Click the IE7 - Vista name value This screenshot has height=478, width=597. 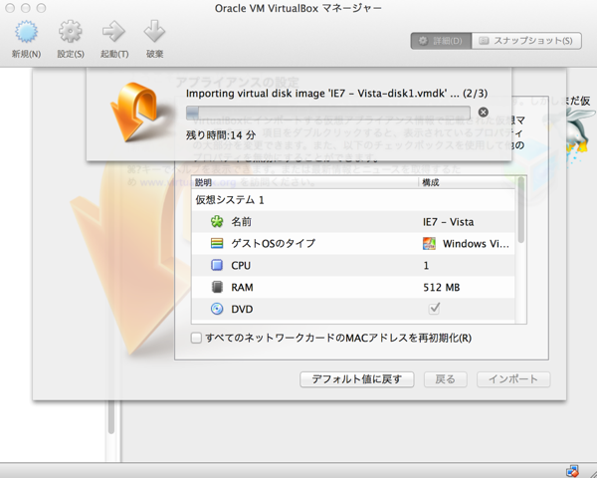(448, 222)
